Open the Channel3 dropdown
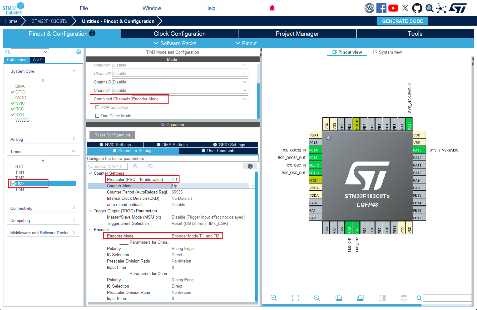Screen dimensions: 477x310 tap(180, 82)
